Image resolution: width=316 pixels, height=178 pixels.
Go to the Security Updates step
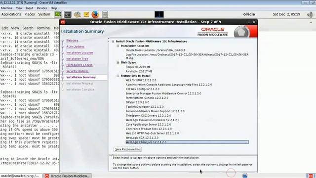[x=78, y=71]
